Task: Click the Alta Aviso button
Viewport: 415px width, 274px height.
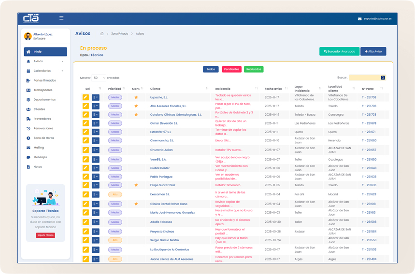Action: [373, 52]
